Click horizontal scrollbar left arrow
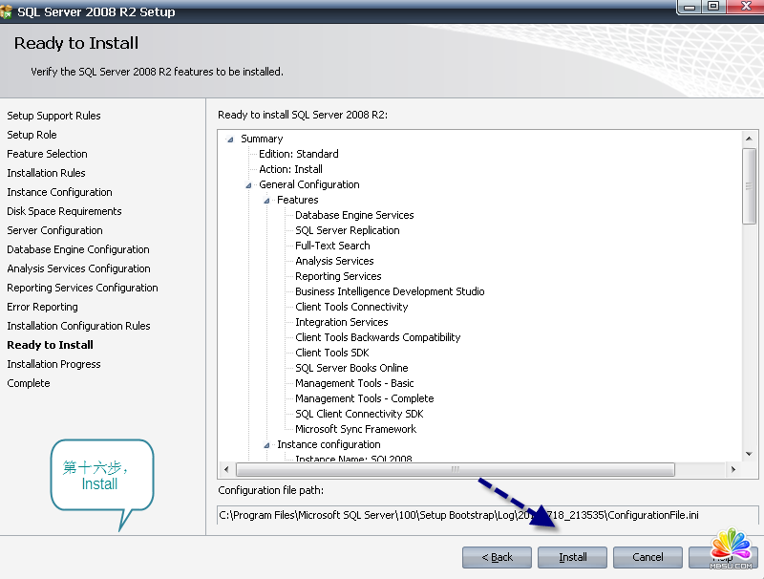764x579 pixels. pos(226,470)
